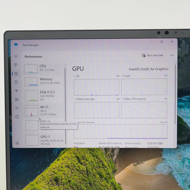Image resolution: width=190 pixels, height=190 pixels.
Task: Click the device list scrollbar
Action: (x=65, y=106)
